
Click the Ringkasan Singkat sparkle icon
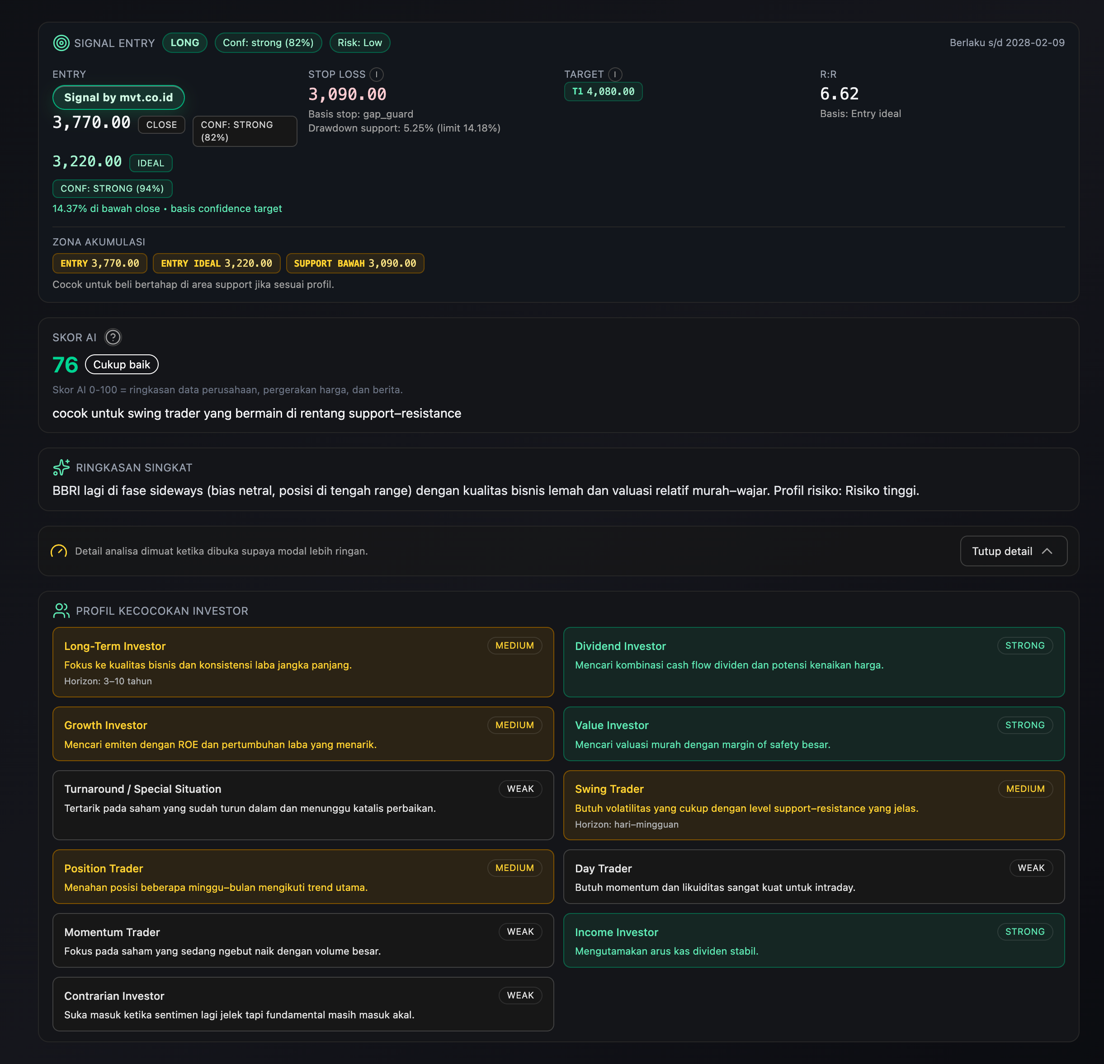pyautogui.click(x=61, y=467)
